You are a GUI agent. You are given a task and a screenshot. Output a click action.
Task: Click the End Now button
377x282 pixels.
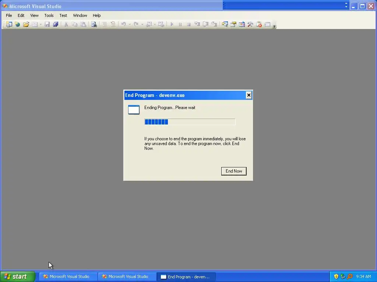pyautogui.click(x=234, y=171)
